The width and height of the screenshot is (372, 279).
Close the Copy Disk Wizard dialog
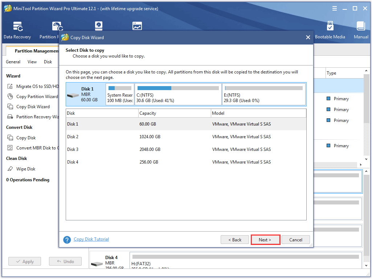[x=308, y=37]
